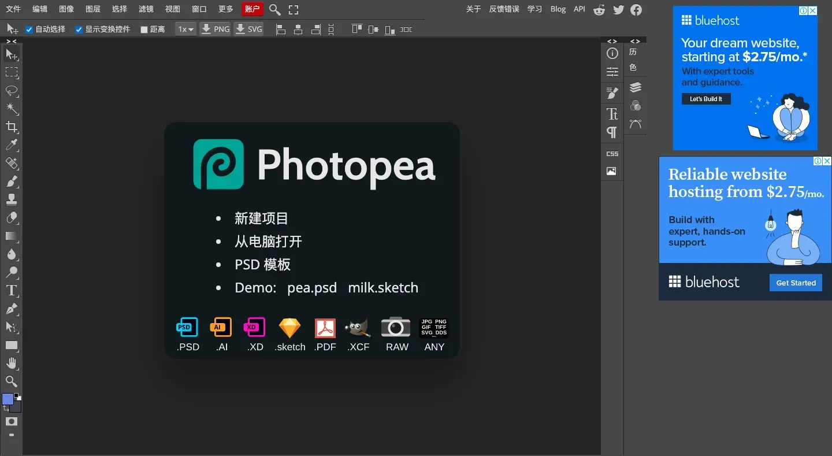Align horizontal centers icon

click(x=298, y=29)
